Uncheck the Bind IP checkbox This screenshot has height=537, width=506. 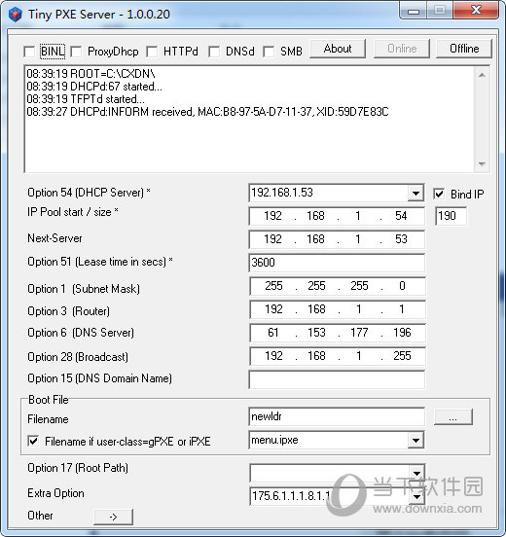tap(439, 194)
